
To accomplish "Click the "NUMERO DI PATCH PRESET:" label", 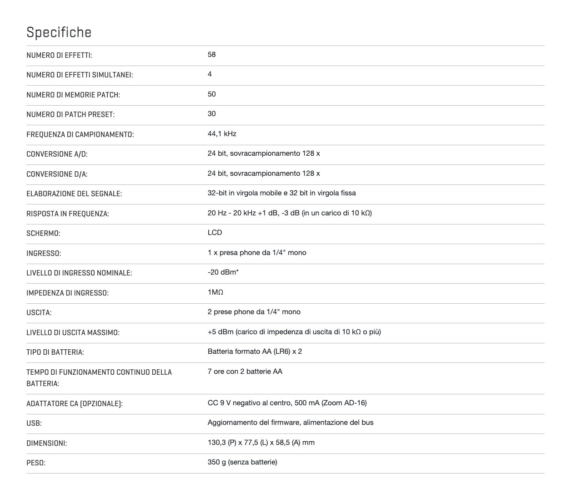I will pos(70,115).
